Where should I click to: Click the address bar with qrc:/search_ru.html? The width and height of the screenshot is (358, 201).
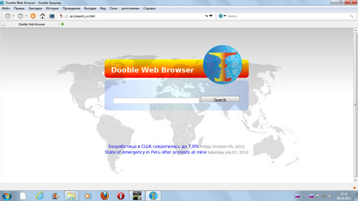(x=136, y=16)
